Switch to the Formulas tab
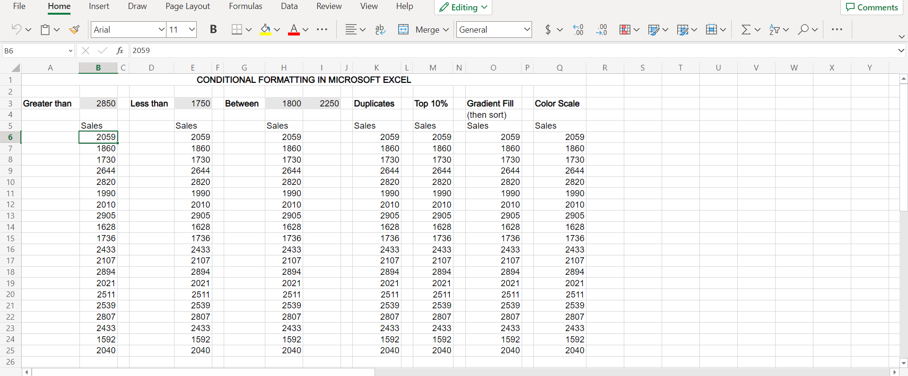Viewport: 908px width, 376px height. coord(245,6)
